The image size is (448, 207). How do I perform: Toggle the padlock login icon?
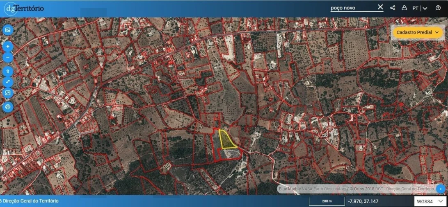(404, 8)
